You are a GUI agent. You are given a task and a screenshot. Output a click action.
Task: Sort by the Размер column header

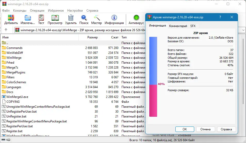pyautogui.click(x=89, y=37)
